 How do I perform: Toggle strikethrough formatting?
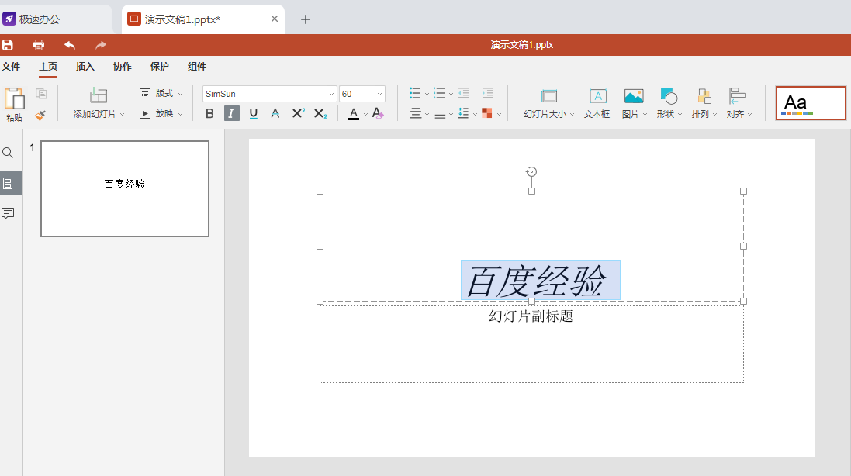pos(275,113)
